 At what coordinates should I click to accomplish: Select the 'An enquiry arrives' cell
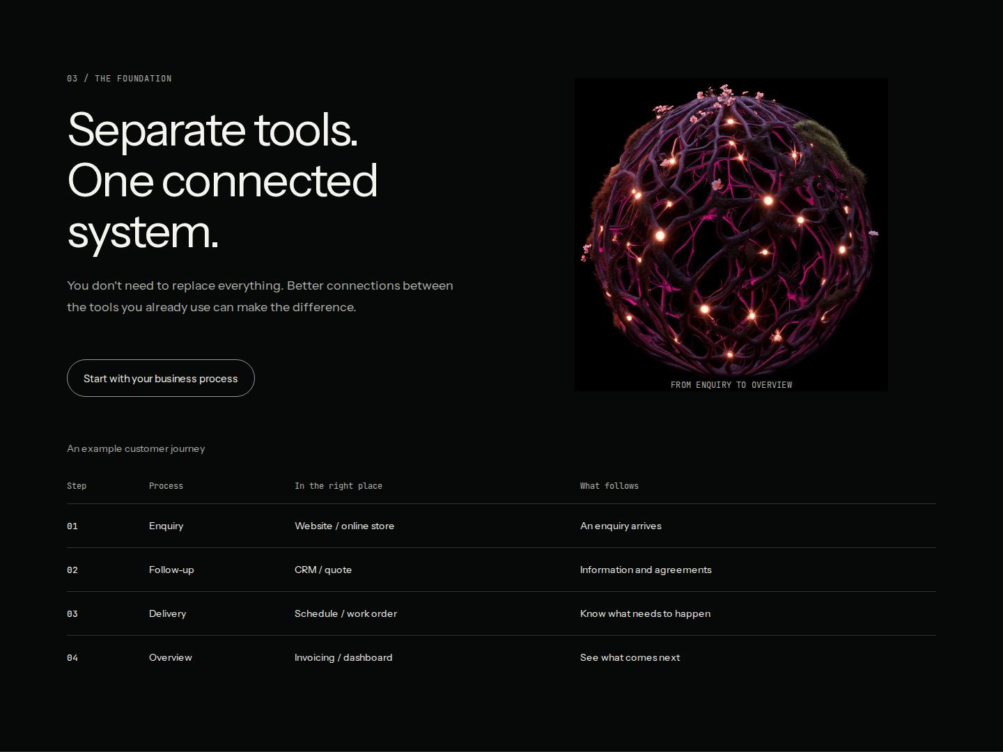click(621, 526)
